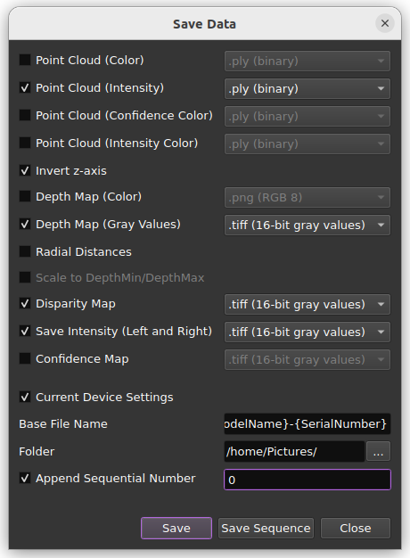Focus the Base File Name field
This screenshot has height=558, width=410.
click(307, 423)
